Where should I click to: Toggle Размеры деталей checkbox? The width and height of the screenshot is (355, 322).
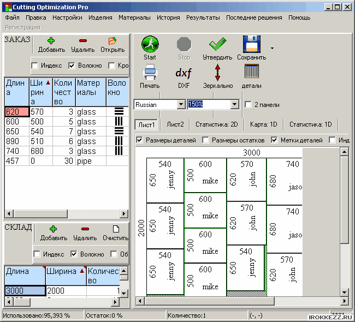tap(140, 140)
